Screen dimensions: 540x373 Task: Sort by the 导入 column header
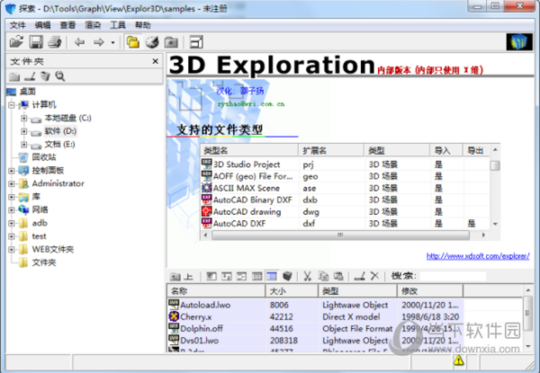445,150
